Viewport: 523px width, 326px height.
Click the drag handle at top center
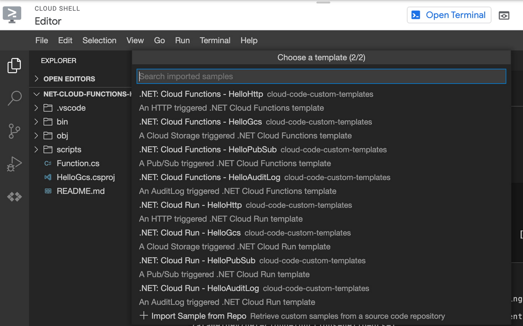323,2
